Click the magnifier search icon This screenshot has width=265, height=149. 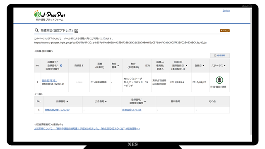coord(36,30)
